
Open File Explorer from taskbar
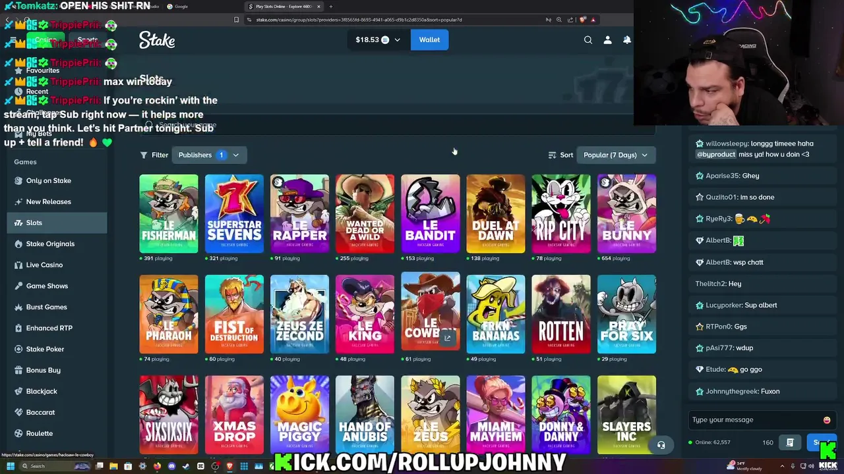click(113, 466)
